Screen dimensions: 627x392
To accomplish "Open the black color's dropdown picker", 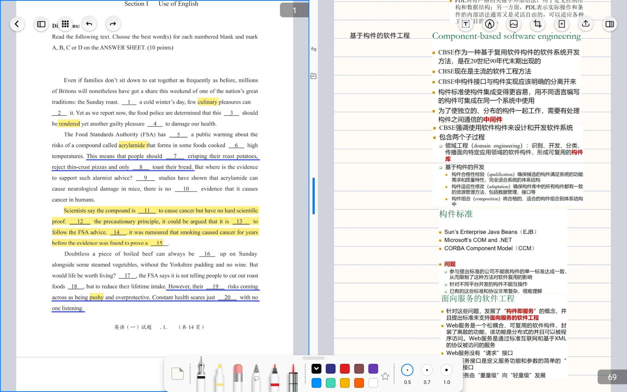I will coord(317,368).
